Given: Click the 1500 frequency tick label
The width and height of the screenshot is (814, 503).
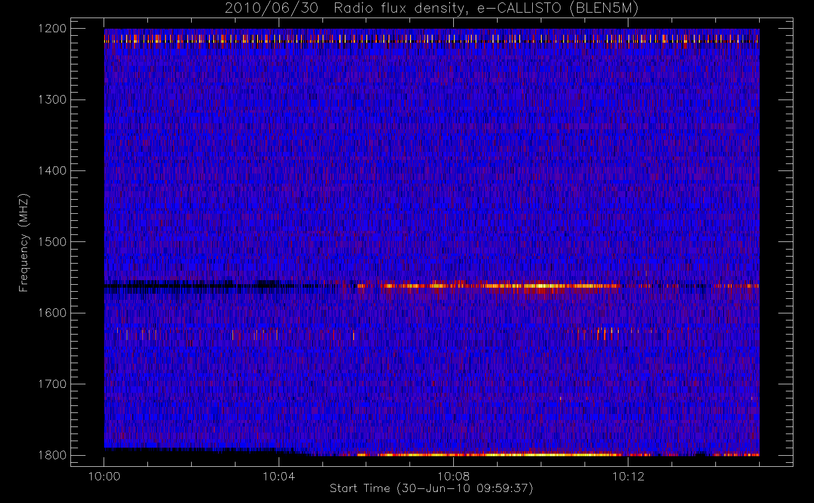Looking at the screenshot, I should coord(52,241).
